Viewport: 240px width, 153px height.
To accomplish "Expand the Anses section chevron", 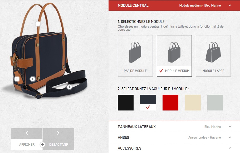I will pyautogui.click(x=230, y=137).
